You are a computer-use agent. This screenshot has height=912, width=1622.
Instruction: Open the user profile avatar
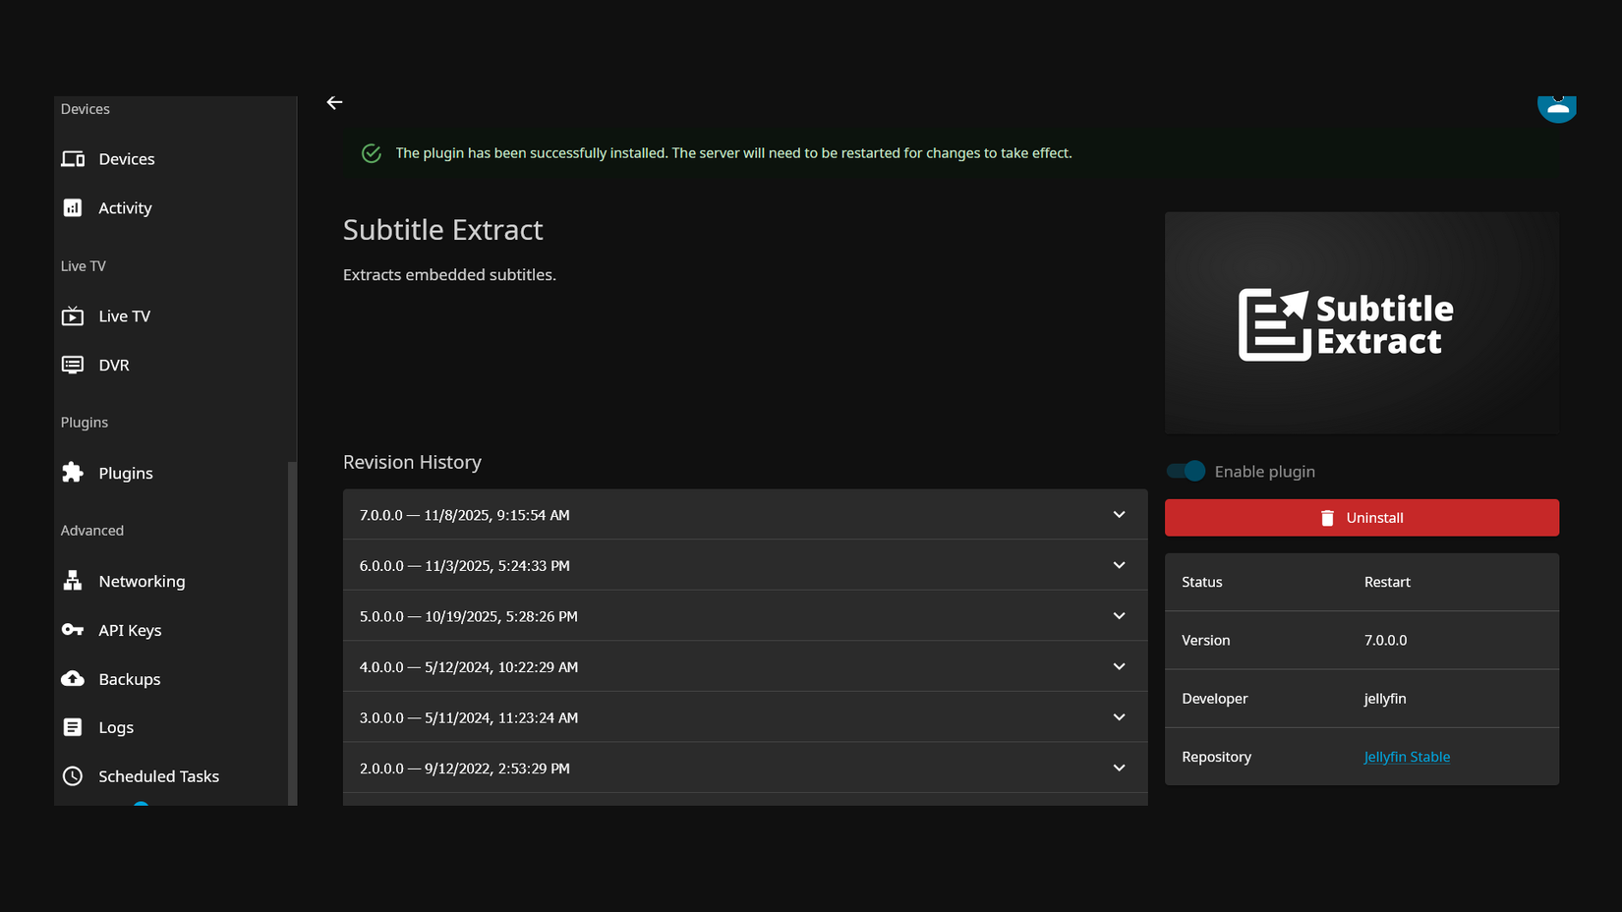coord(1557,109)
